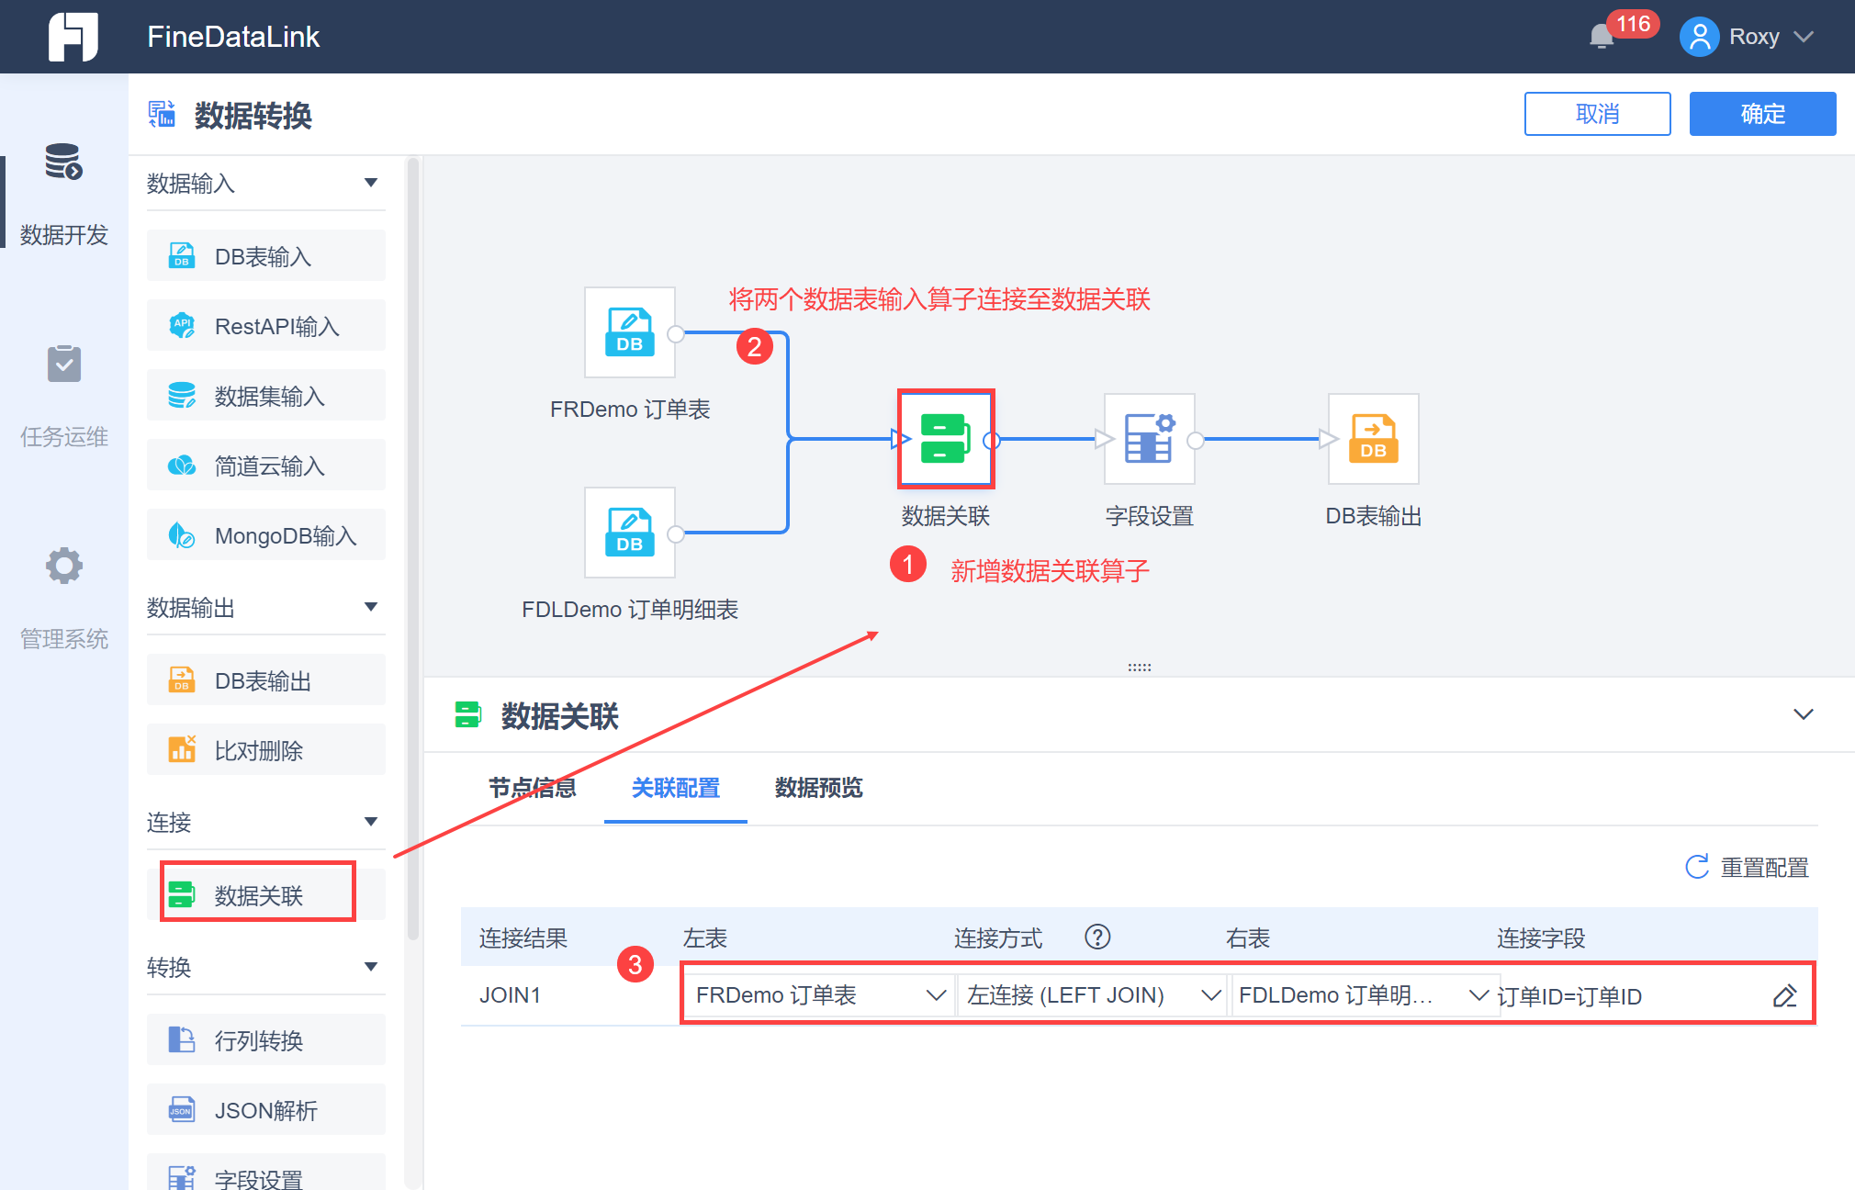Open the 左表 dropdown FRDemo 订单表
The image size is (1855, 1190).
tap(819, 995)
